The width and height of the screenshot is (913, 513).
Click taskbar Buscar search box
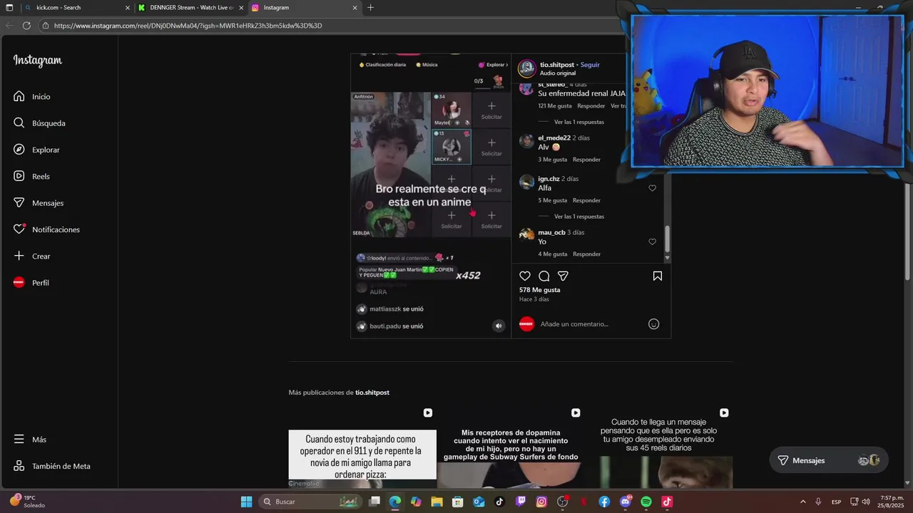click(x=311, y=502)
